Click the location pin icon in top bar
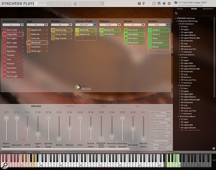Screen dimensions: 216x170 (x=144, y=3)
